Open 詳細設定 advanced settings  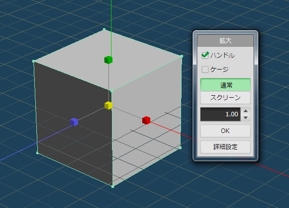[x=225, y=147]
